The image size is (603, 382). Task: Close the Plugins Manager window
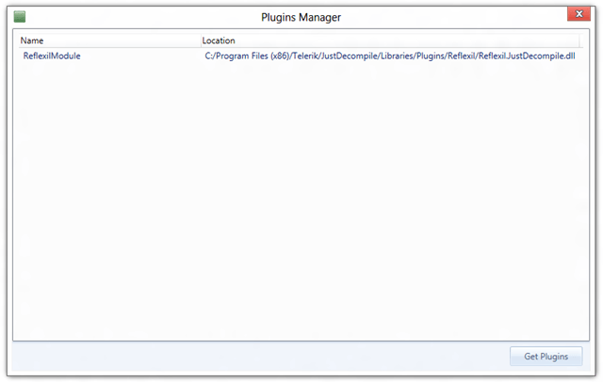pos(579,14)
